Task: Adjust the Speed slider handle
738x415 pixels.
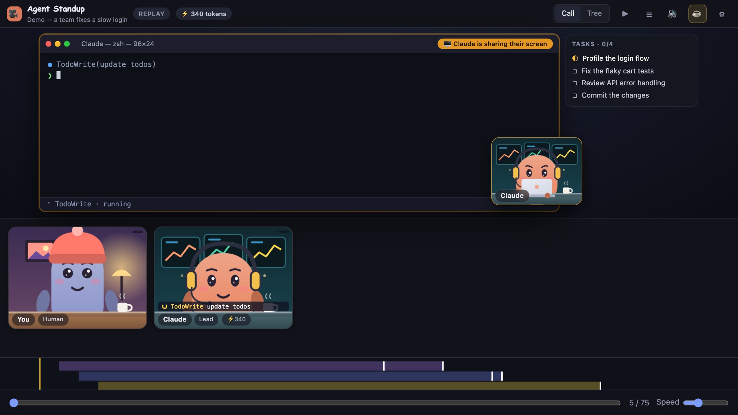Action: coord(698,403)
